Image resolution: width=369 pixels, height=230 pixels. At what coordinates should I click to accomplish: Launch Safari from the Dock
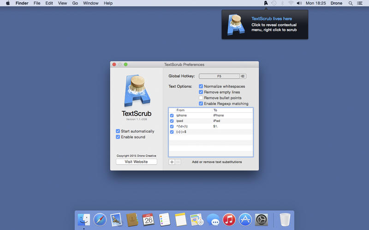(x=100, y=220)
